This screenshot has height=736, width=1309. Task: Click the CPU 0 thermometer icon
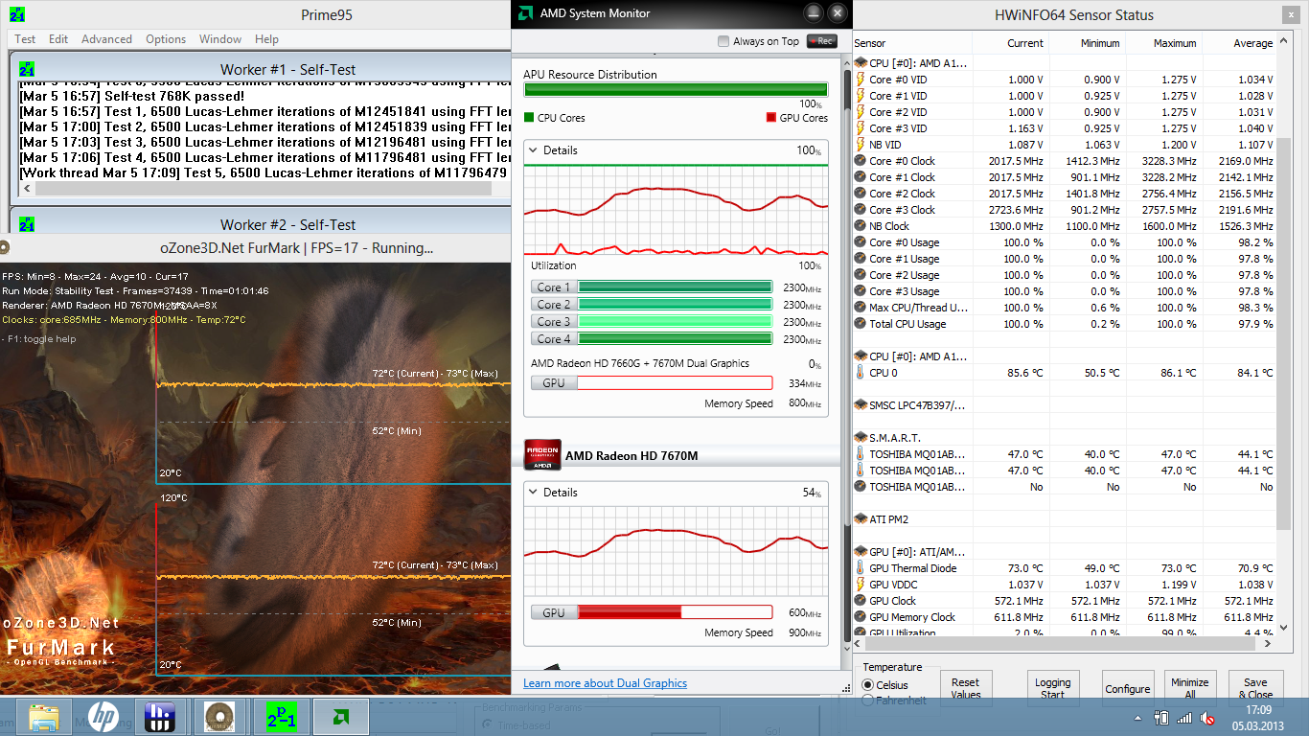861,373
